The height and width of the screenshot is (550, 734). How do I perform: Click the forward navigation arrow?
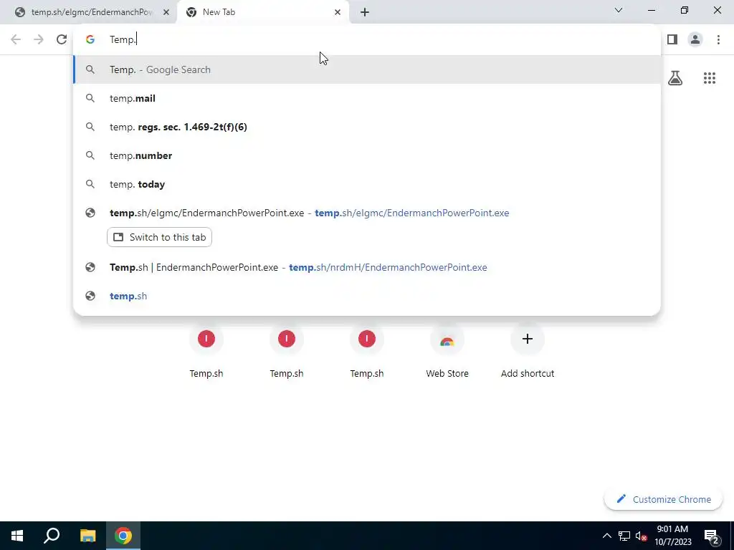click(39, 39)
